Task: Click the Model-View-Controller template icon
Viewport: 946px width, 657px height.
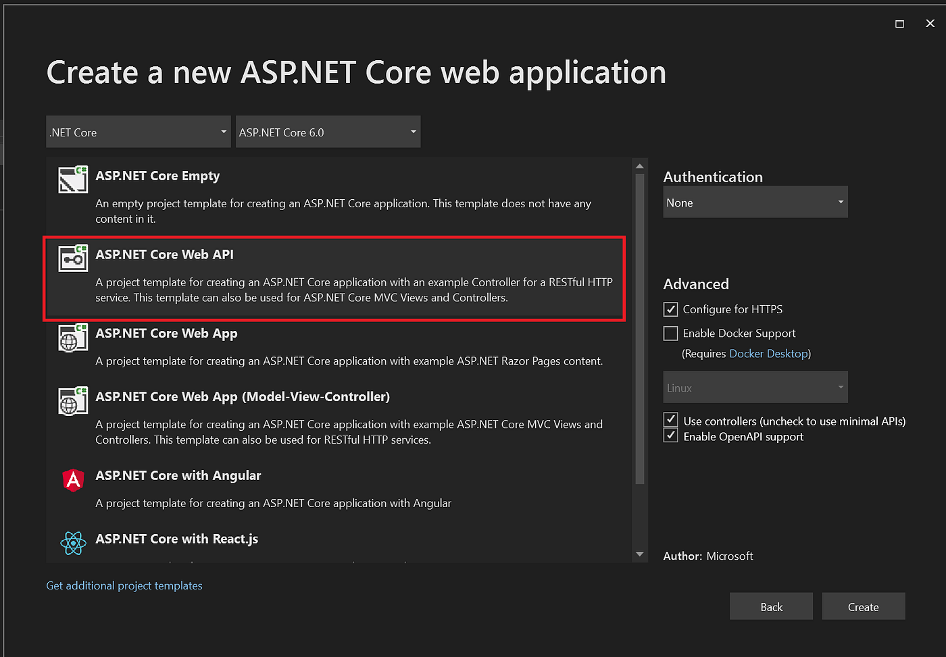Action: point(73,401)
